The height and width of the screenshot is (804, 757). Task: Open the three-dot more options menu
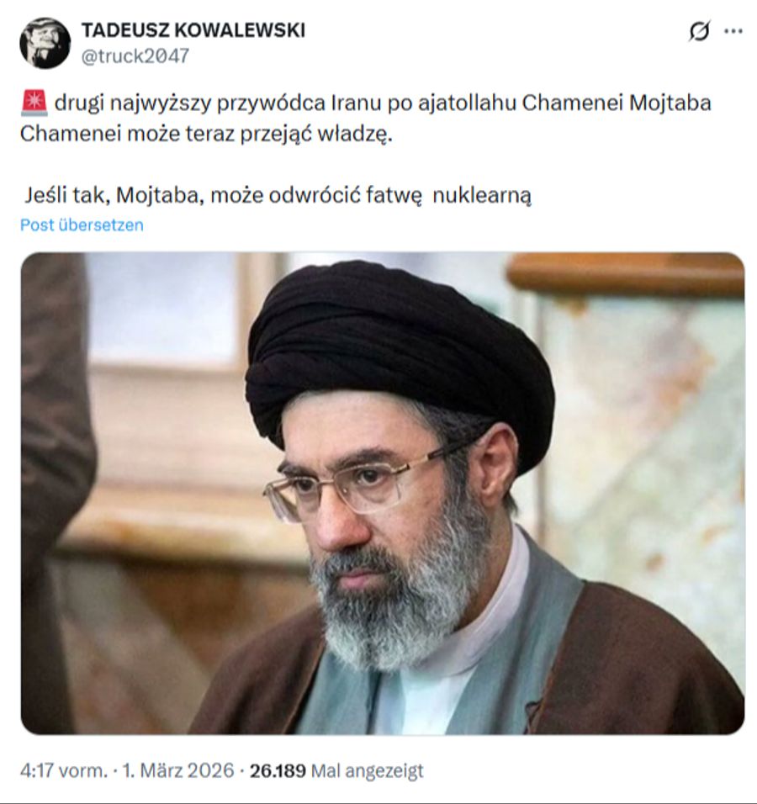point(733,31)
